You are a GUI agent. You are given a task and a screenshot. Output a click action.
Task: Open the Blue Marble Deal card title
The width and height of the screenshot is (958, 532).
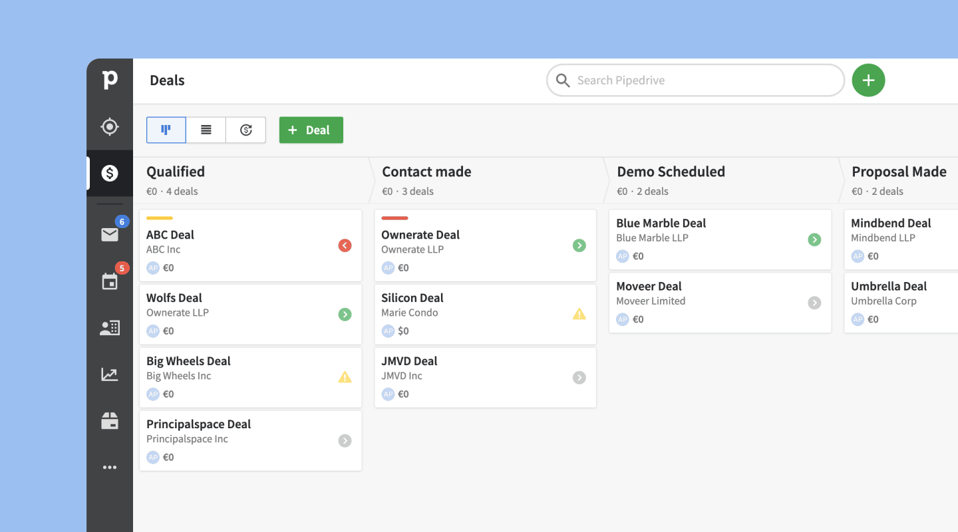point(661,223)
